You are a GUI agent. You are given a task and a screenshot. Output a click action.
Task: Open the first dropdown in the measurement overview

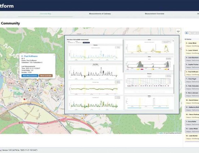point(71,42)
